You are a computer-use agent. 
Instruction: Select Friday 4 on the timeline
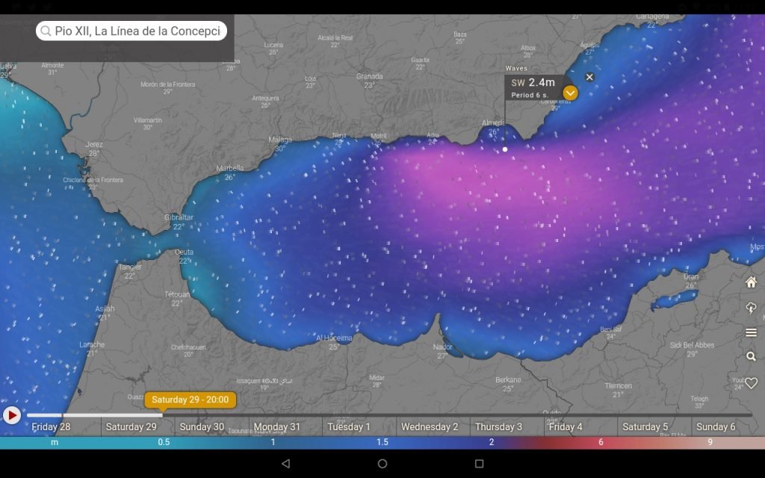click(x=566, y=427)
